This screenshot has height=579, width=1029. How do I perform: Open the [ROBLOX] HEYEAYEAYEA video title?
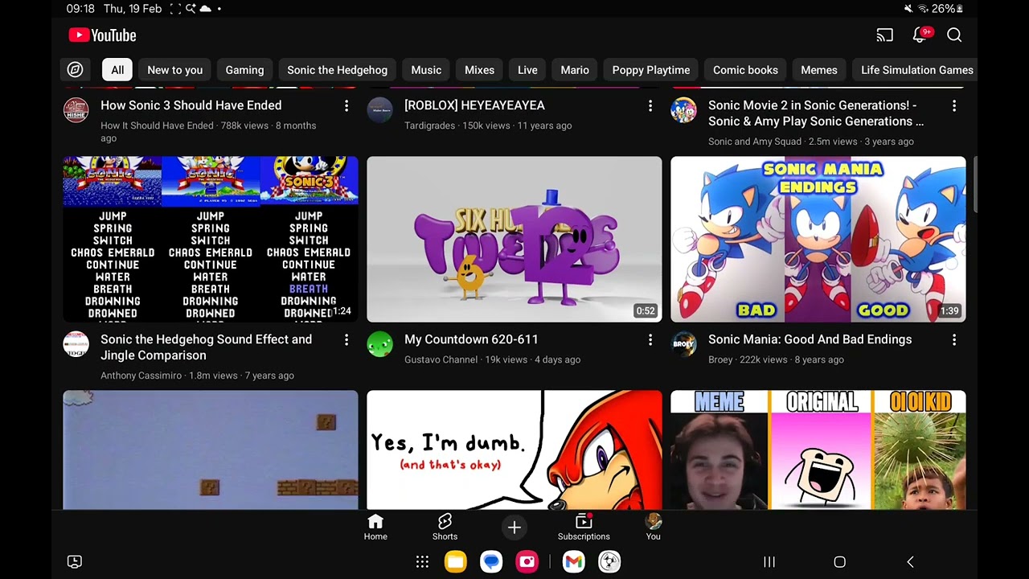[x=474, y=105]
